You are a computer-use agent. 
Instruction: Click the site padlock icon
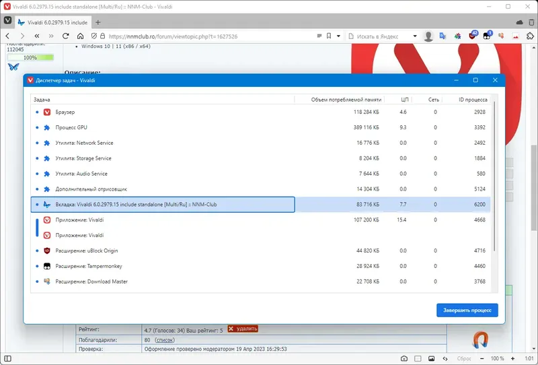tap(102, 36)
